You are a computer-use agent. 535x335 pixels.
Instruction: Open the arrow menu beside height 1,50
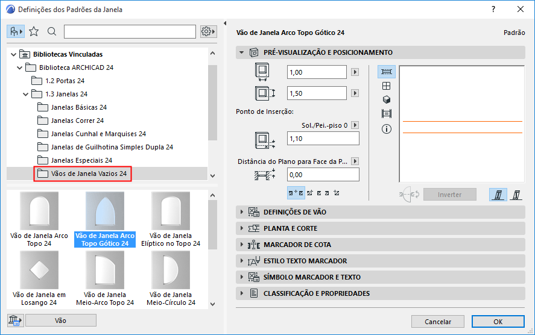(x=355, y=93)
